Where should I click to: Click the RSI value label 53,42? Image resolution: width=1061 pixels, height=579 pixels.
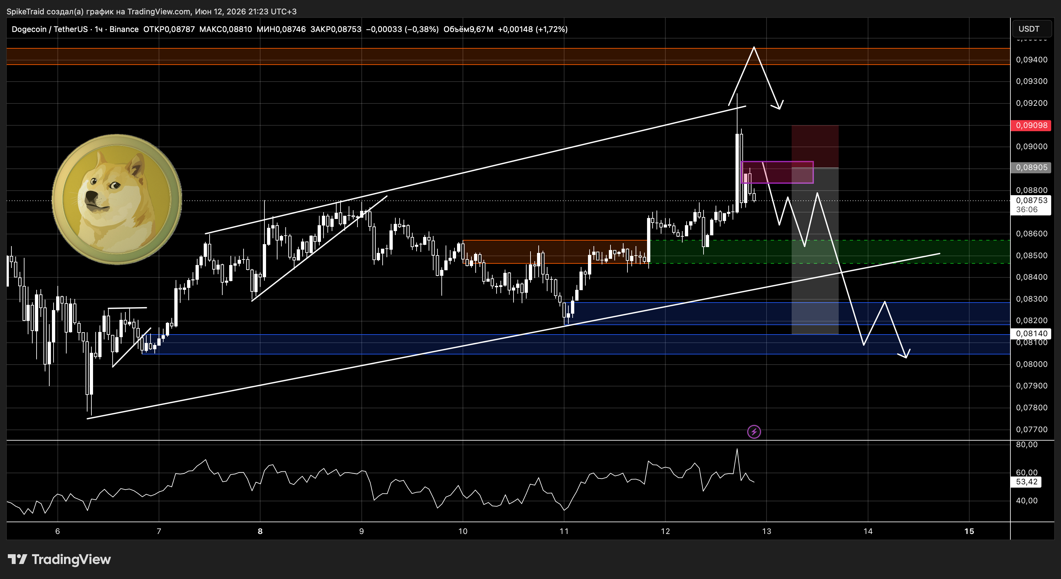click(x=1026, y=482)
